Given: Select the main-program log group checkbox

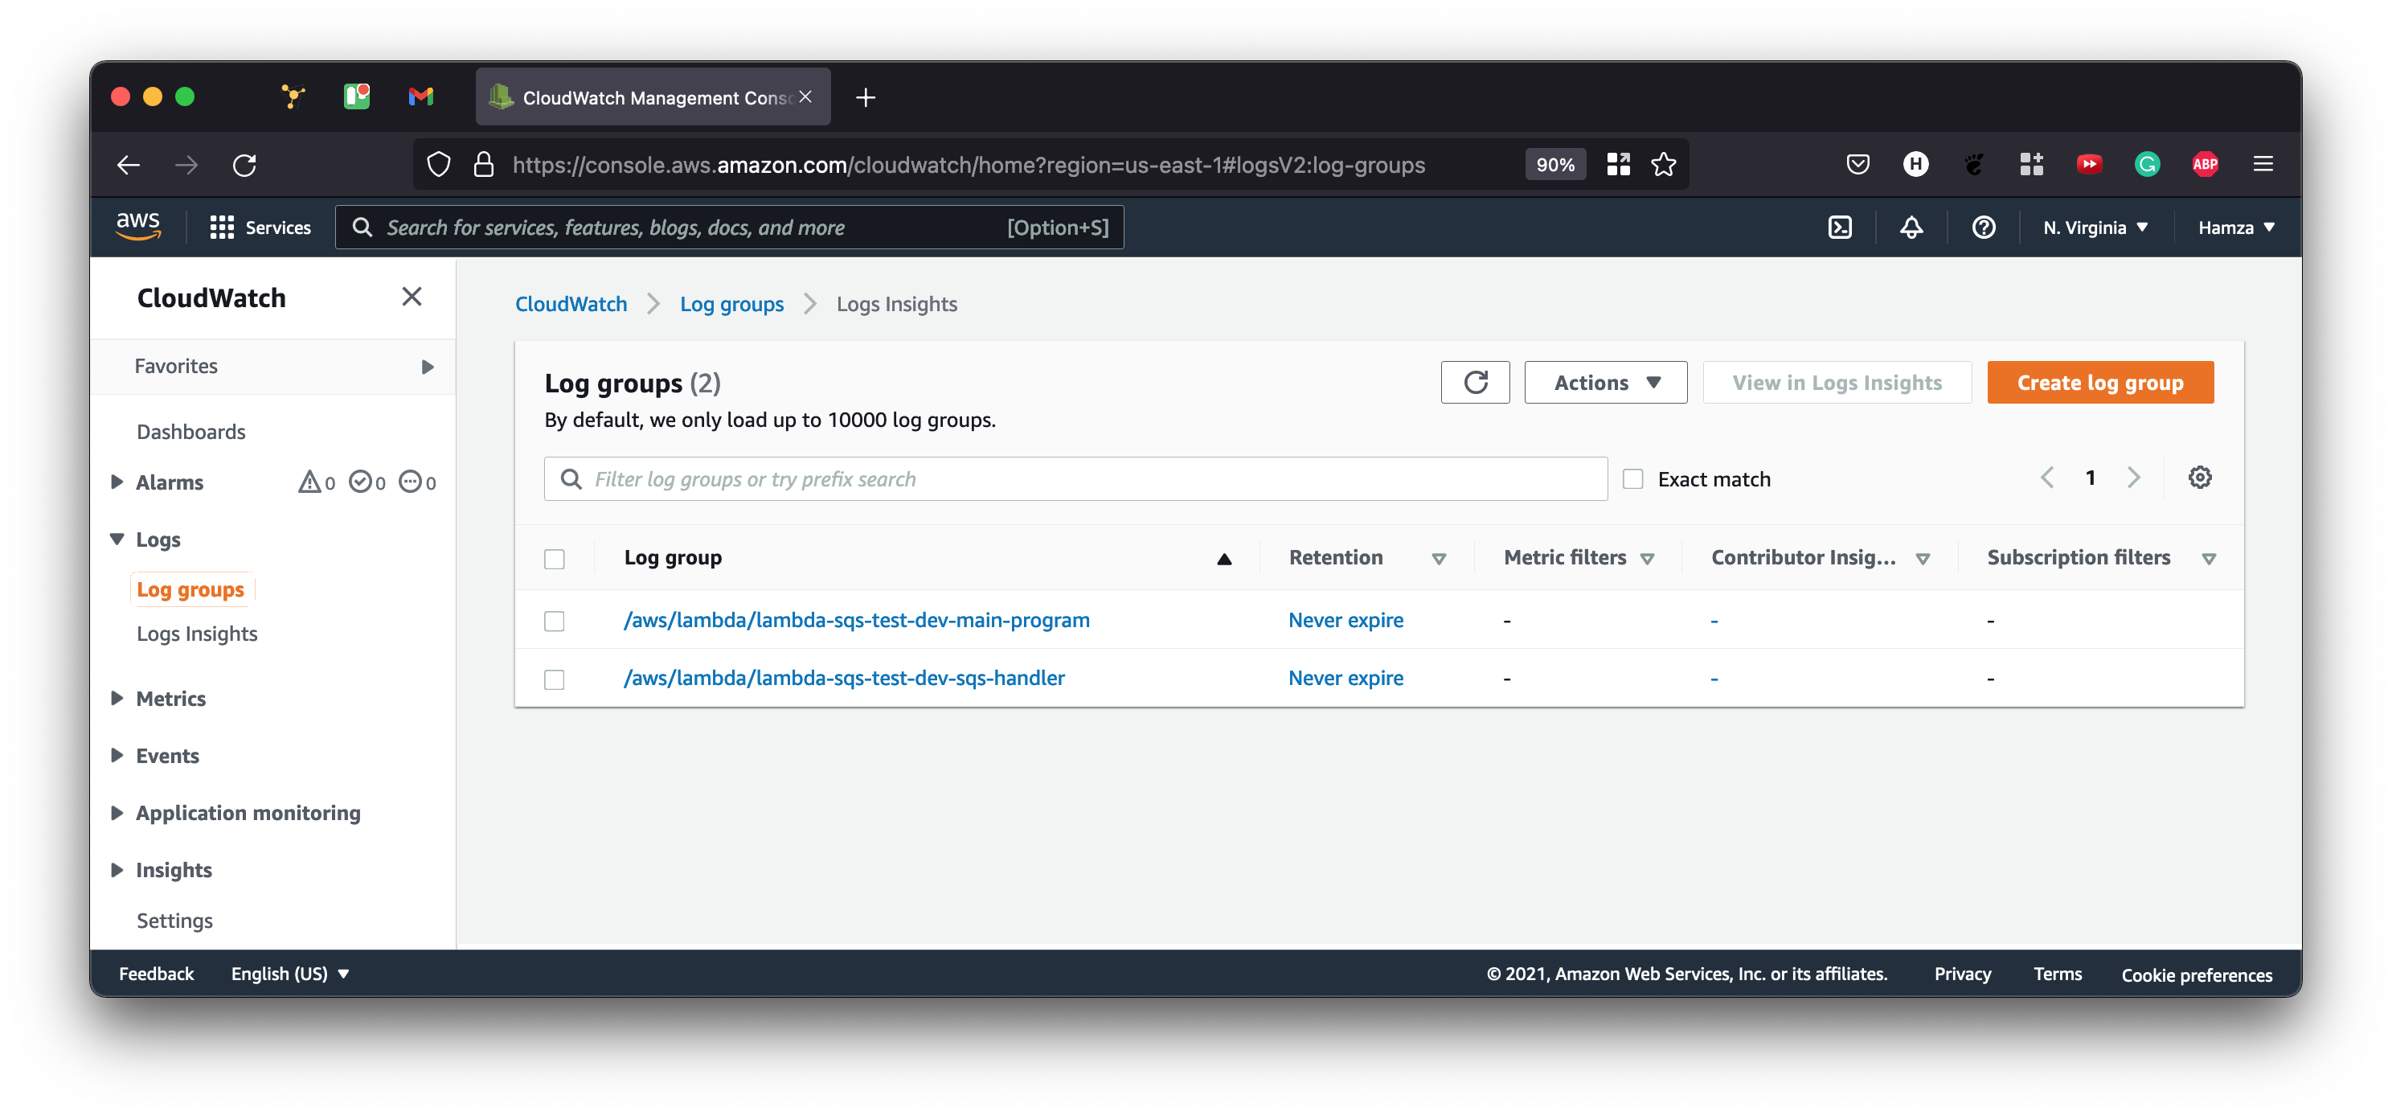Looking at the screenshot, I should click(555, 621).
